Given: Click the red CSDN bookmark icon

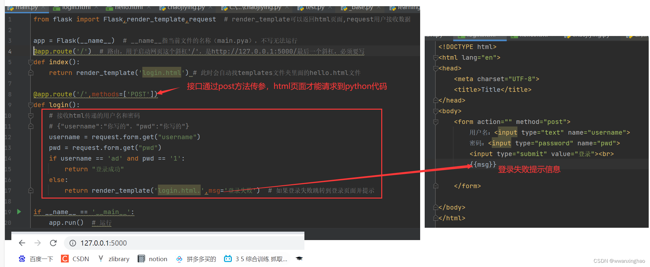Looking at the screenshot, I should coord(65,259).
